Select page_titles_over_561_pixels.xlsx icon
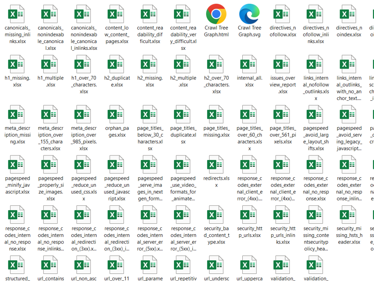 (282, 114)
